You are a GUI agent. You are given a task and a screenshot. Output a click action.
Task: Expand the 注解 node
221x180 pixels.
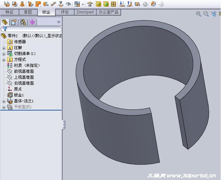(x=4, y=48)
